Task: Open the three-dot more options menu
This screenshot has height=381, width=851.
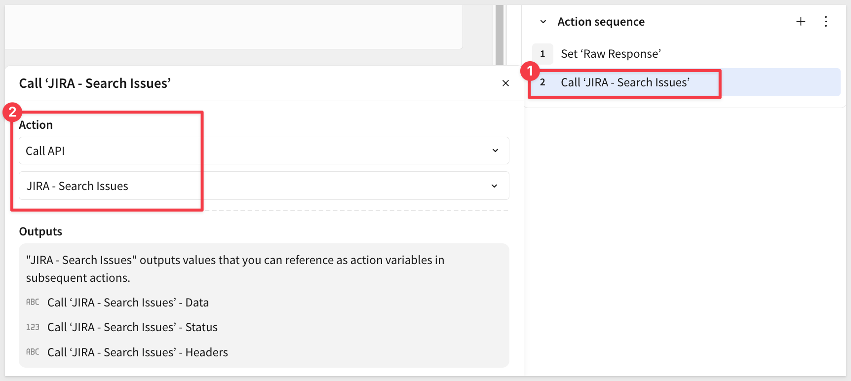Action: [826, 22]
